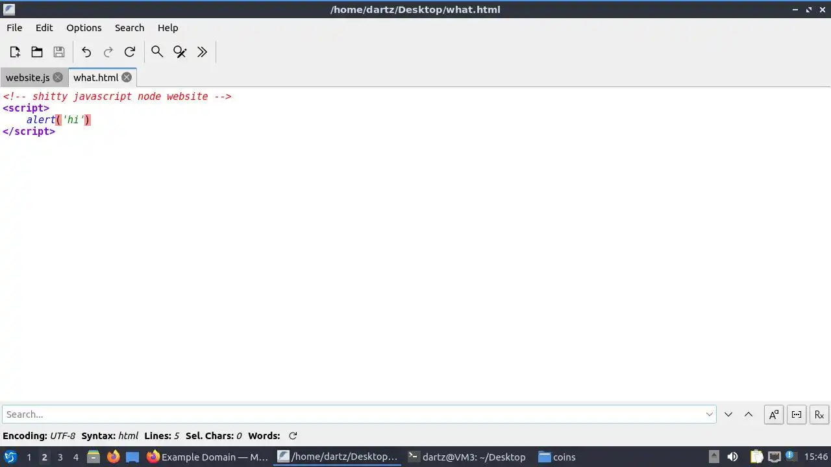
Task: Expand the toolbar overflow double-chevron
Action: [202, 52]
